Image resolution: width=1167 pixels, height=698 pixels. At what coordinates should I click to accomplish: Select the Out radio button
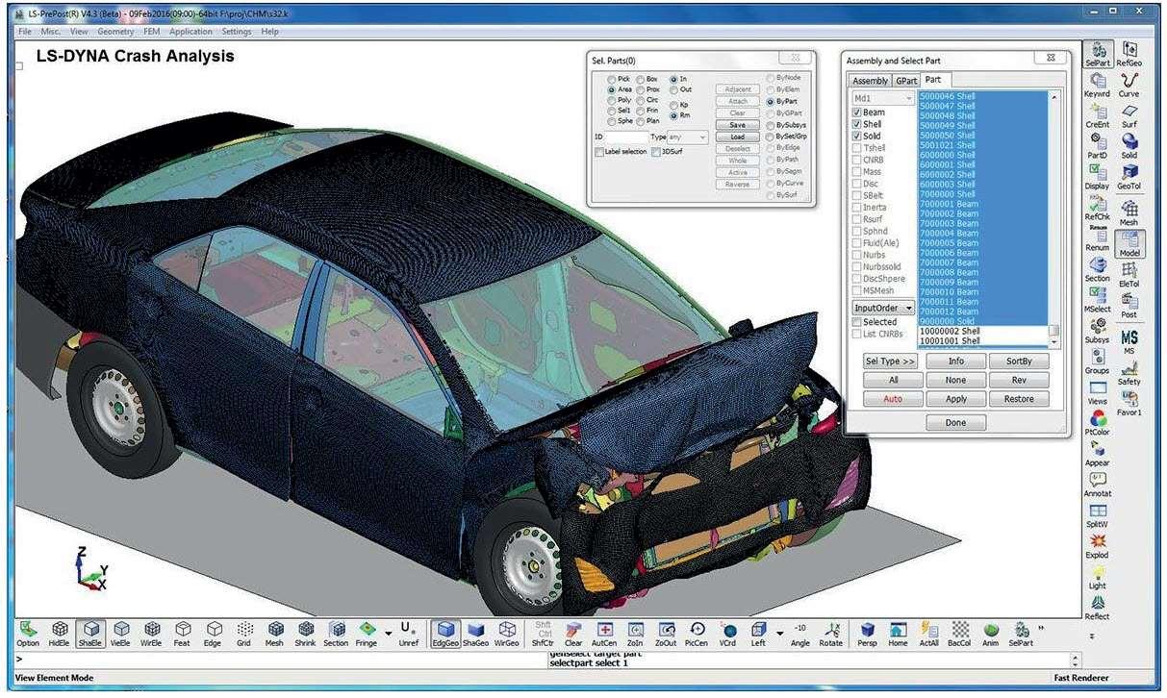(x=673, y=89)
